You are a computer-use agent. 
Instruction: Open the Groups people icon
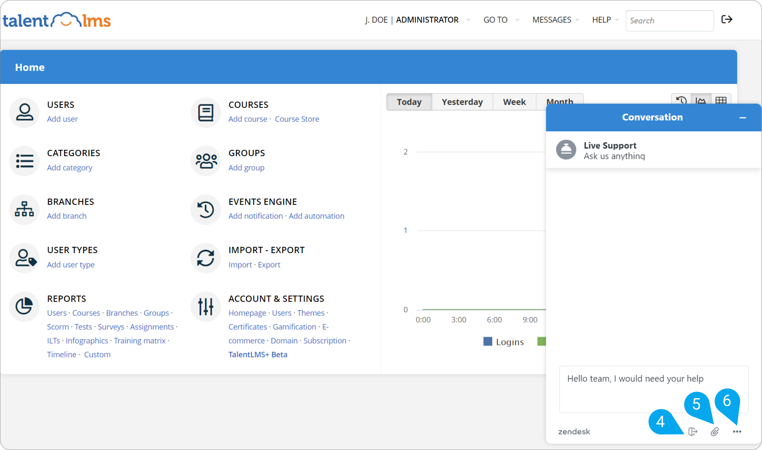(206, 161)
